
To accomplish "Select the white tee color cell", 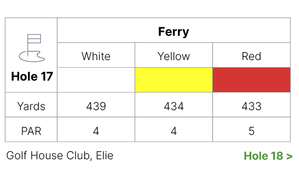I will pyautogui.click(x=96, y=80).
